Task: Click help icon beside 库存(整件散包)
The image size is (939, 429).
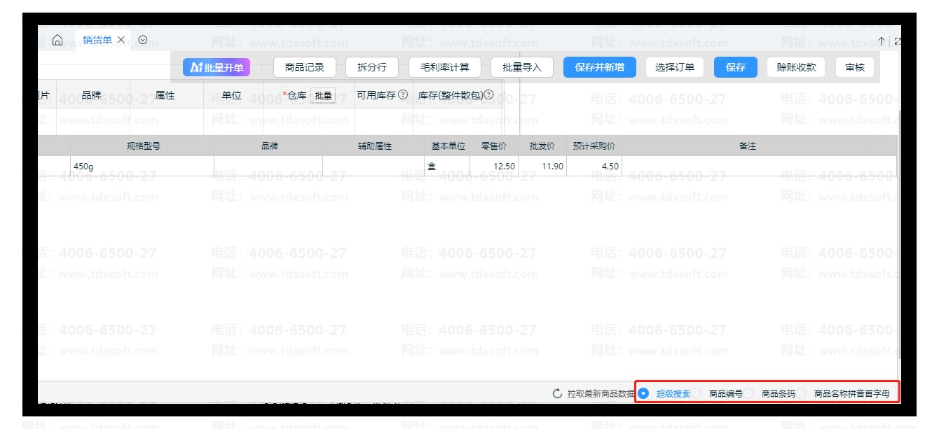Action: click(x=489, y=95)
